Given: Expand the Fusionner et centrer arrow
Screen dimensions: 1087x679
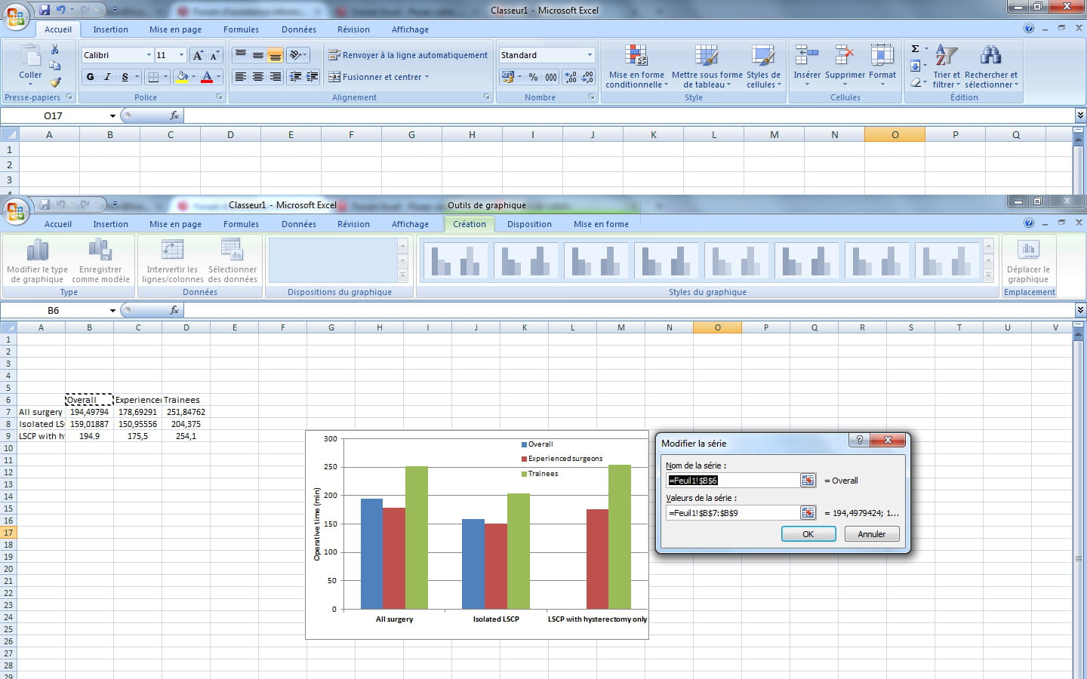Looking at the screenshot, I should pos(426,77).
